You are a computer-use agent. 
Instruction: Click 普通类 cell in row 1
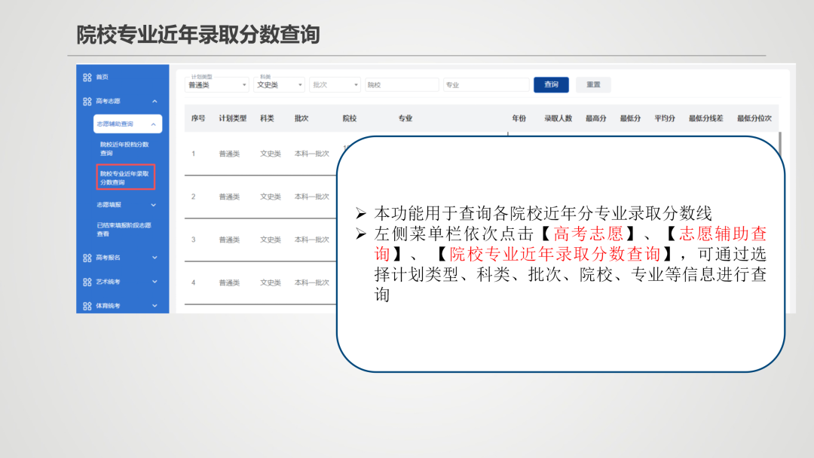[229, 154]
